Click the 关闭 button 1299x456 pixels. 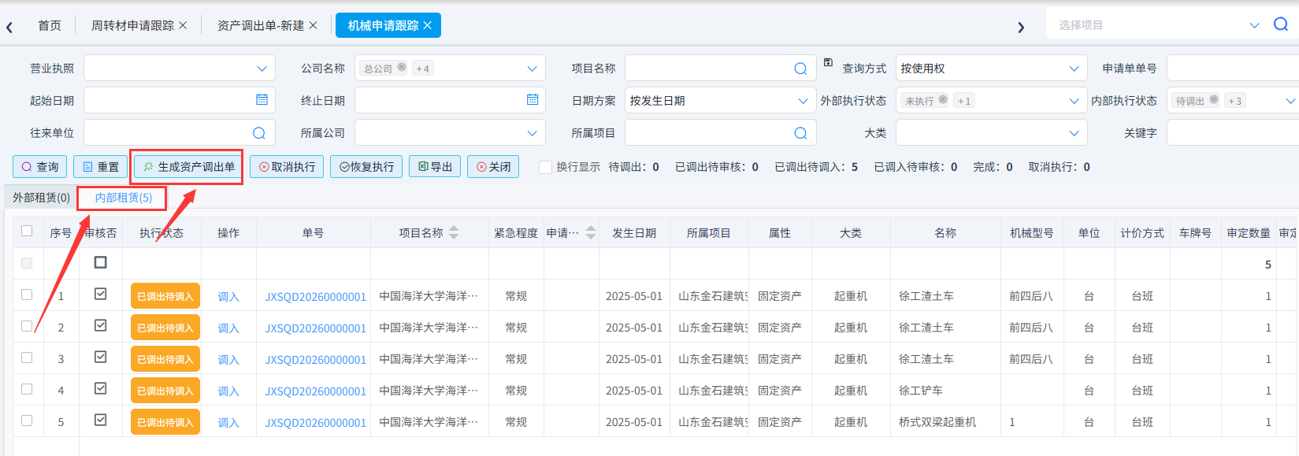click(493, 167)
